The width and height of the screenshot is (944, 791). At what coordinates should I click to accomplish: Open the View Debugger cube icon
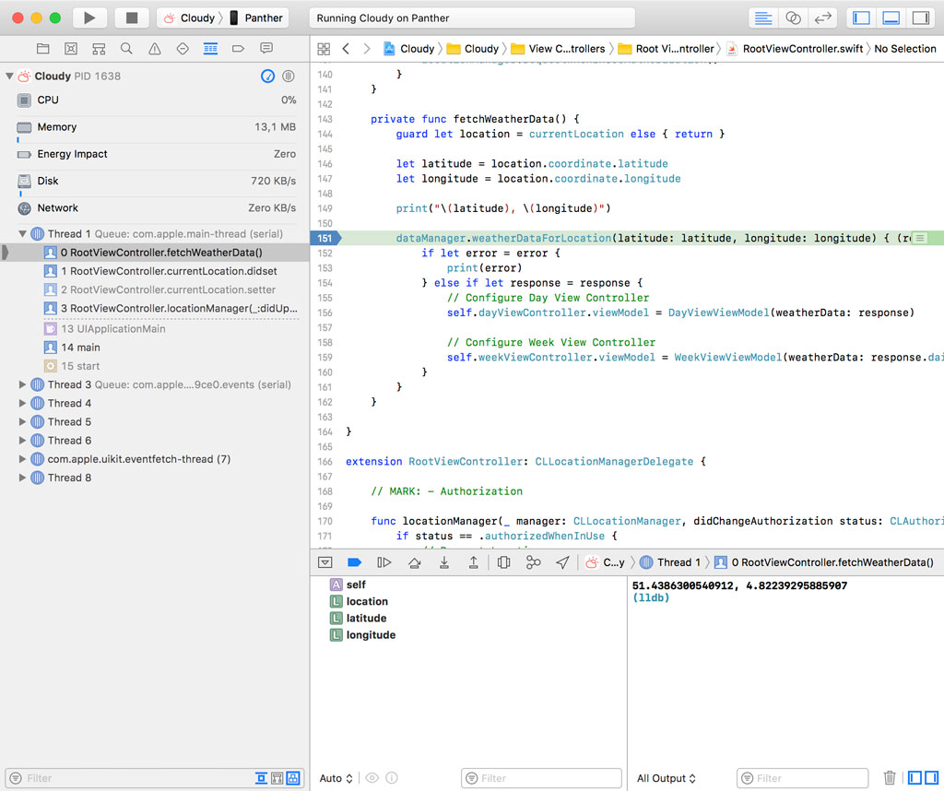[x=504, y=562]
